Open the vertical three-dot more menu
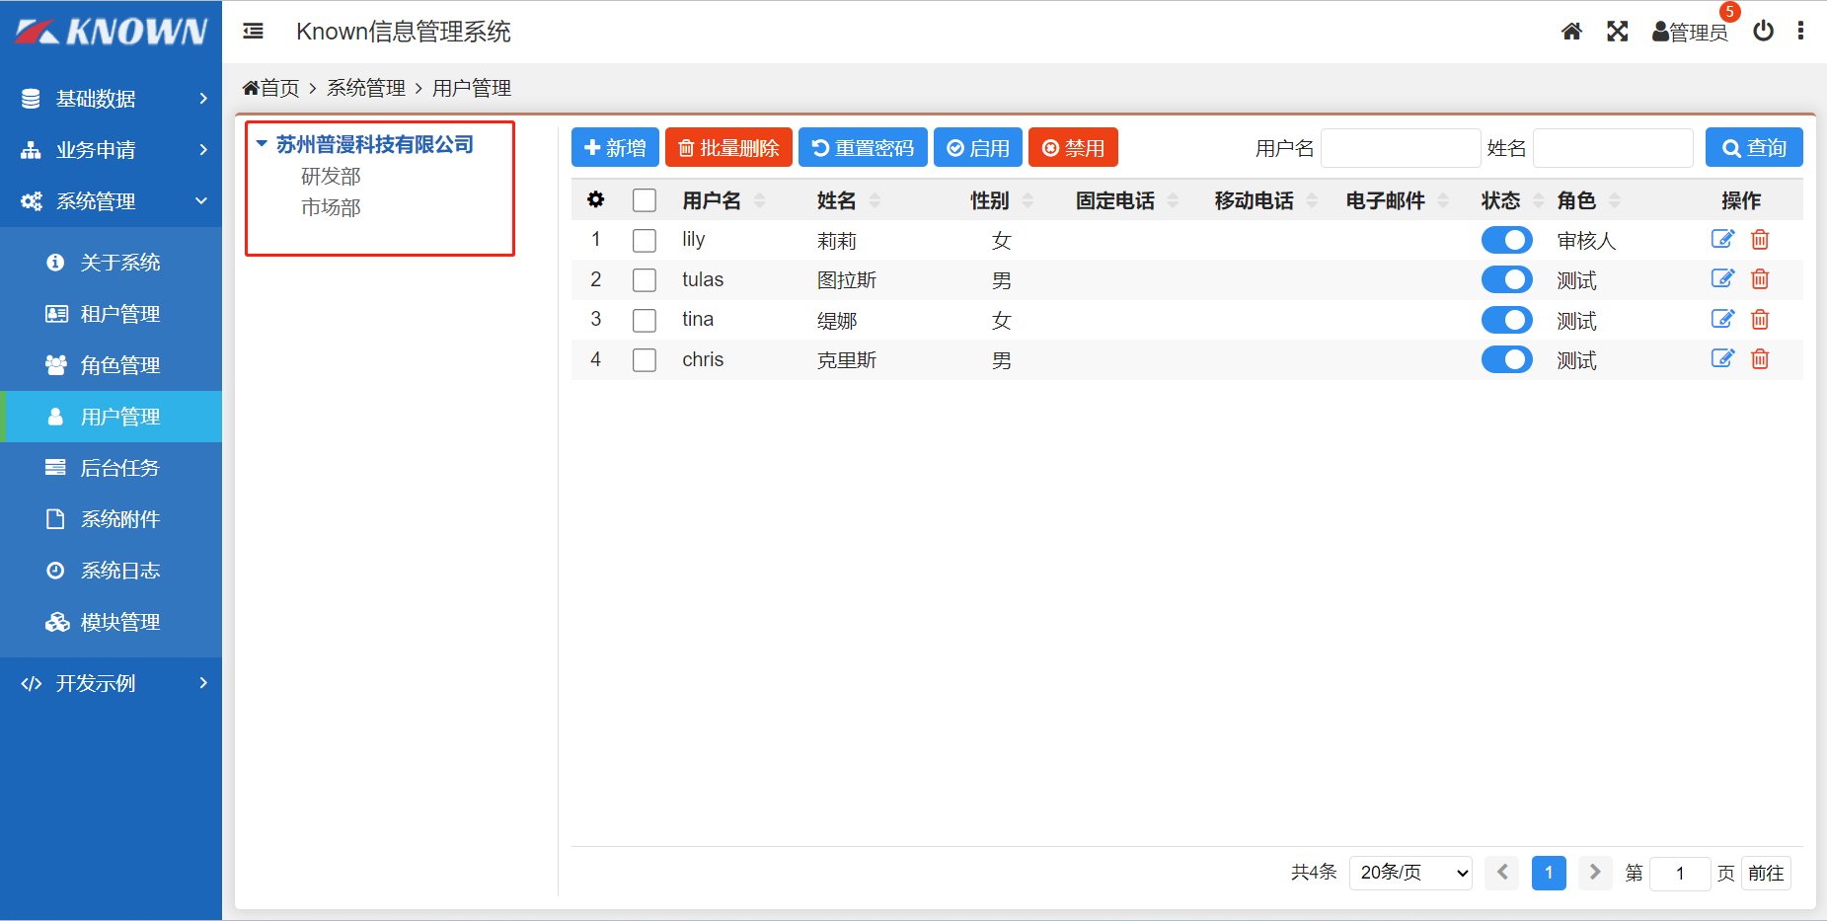The height and width of the screenshot is (921, 1827). (1800, 32)
